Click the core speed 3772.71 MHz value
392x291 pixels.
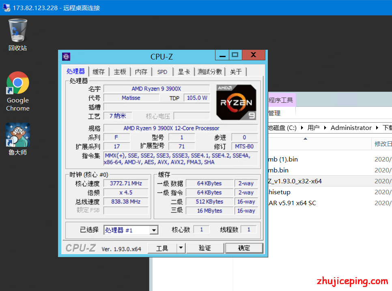(126, 183)
